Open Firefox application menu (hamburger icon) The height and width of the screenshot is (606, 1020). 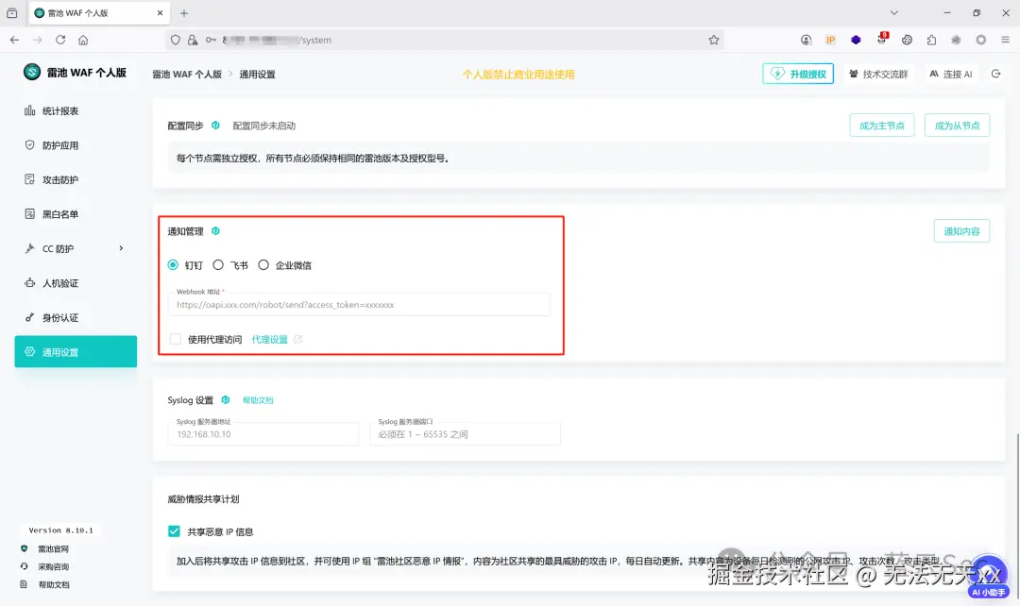(x=1004, y=40)
